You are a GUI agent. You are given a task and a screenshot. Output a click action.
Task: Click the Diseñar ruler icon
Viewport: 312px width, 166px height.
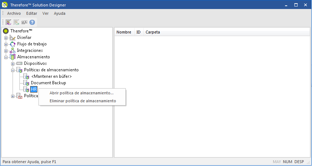click(13, 37)
